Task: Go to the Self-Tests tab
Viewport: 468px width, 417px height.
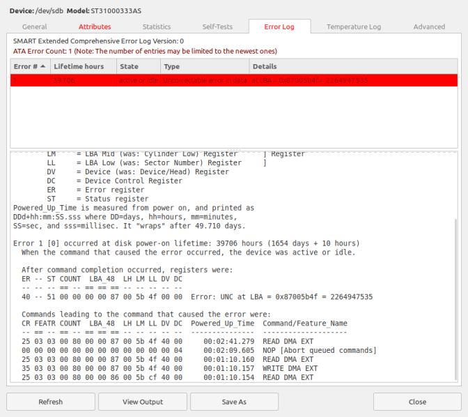Action: (x=217, y=26)
